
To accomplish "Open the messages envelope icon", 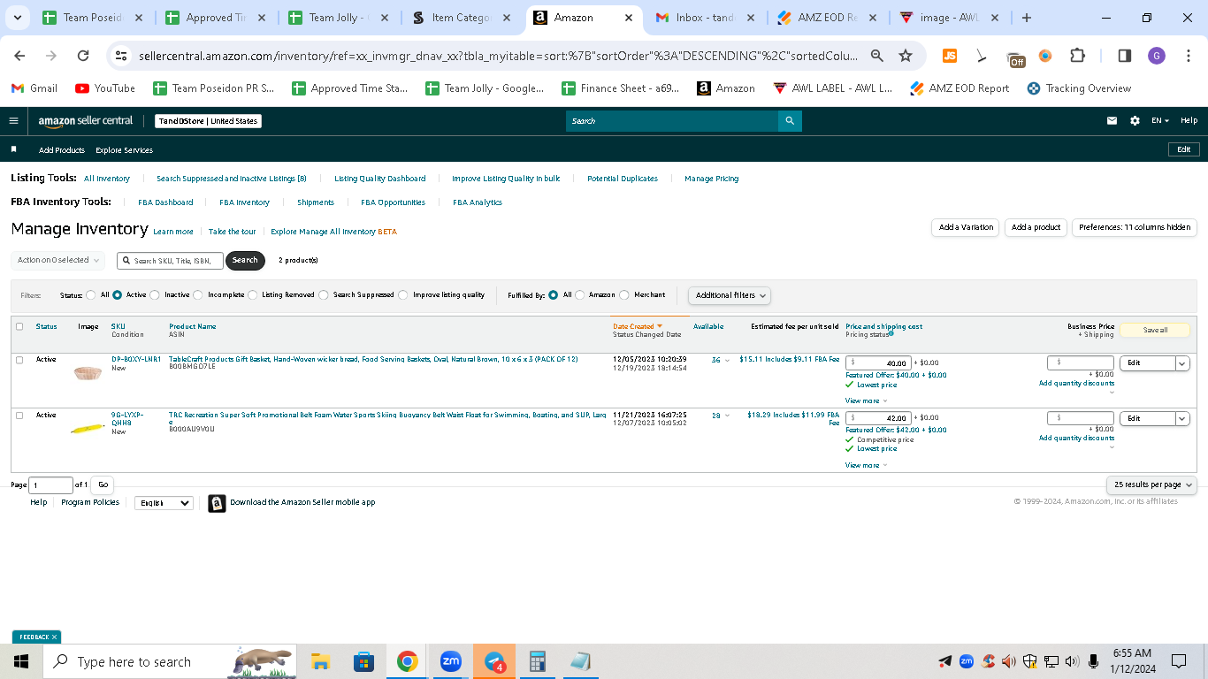I will 1112,121.
